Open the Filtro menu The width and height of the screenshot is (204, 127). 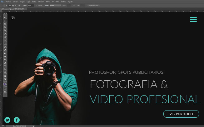pos(48,2)
